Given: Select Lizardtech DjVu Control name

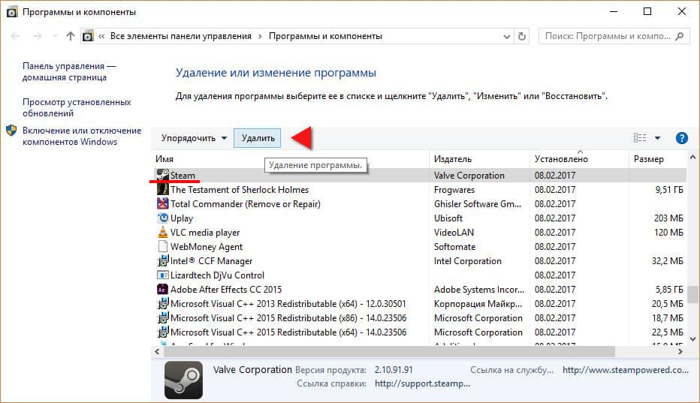Looking at the screenshot, I should 217,275.
